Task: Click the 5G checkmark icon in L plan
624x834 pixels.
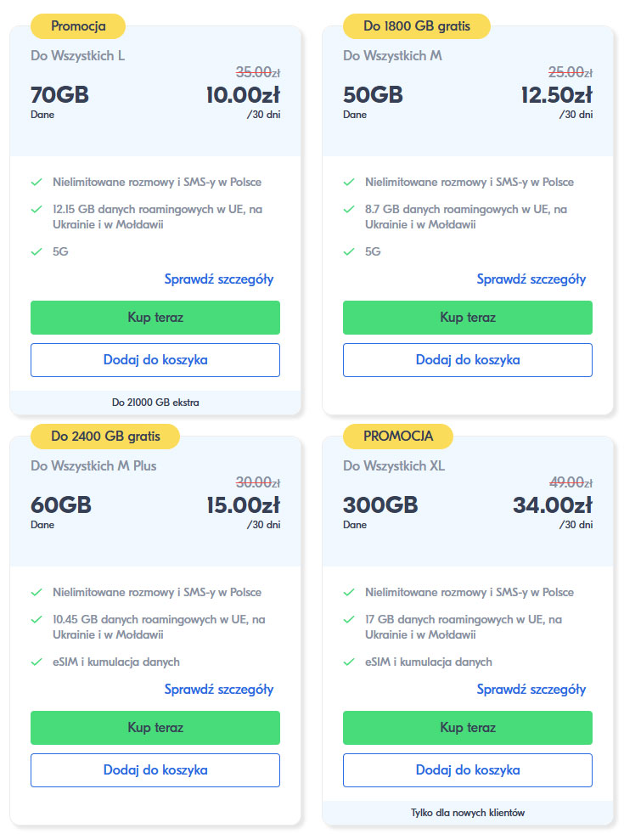Action: pos(37,251)
